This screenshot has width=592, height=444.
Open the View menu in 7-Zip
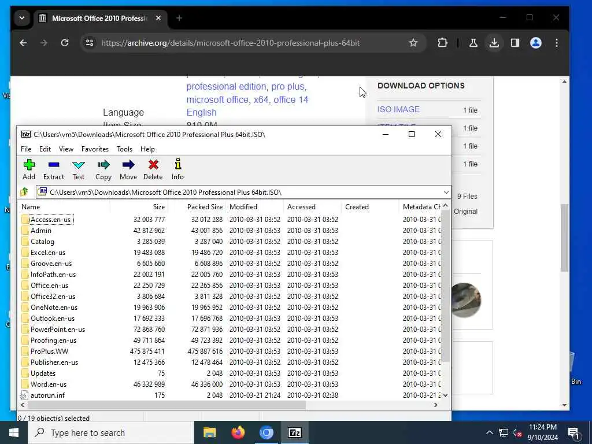[66, 149]
